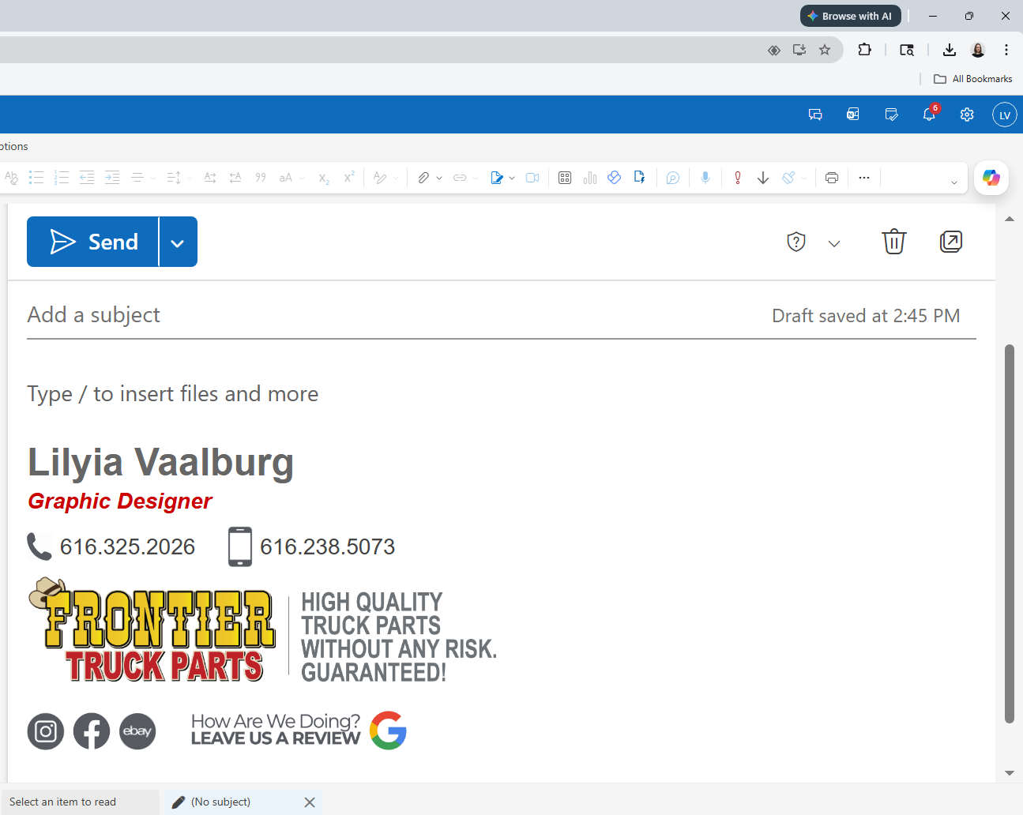The width and height of the screenshot is (1023, 815).
Task: Click the eBay icon in signature
Action: [x=137, y=731]
